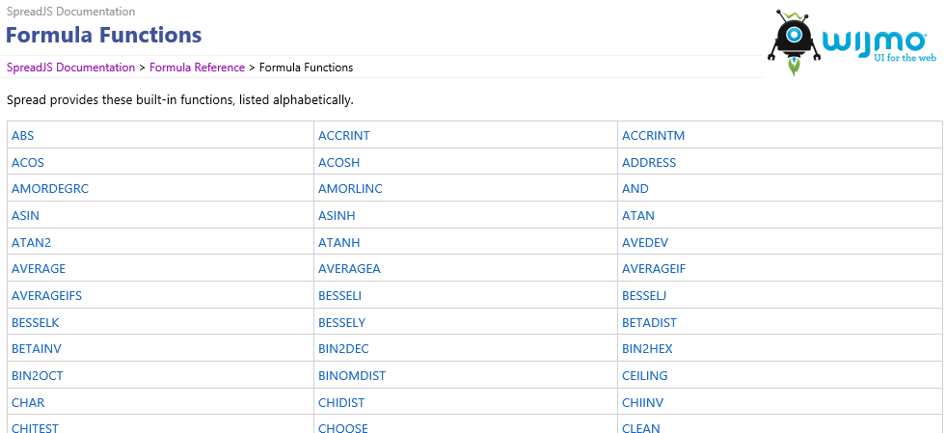Open the ABS function page
946x433 pixels.
(23, 136)
